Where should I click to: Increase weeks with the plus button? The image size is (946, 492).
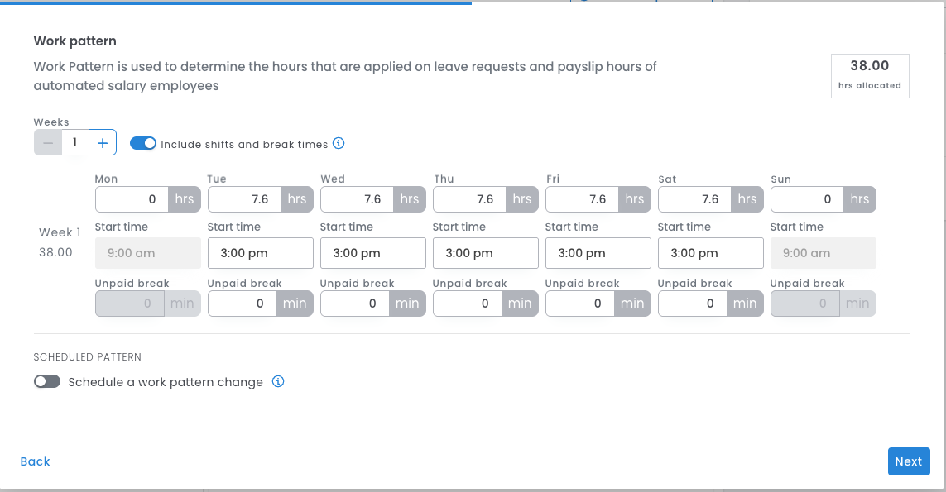pyautogui.click(x=103, y=143)
